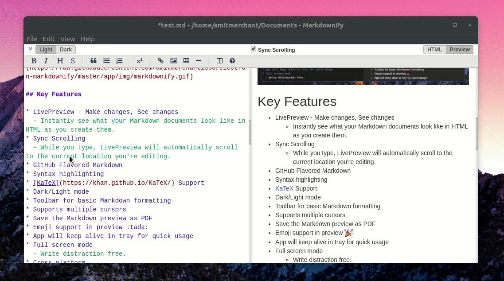Open the Edit menu
Image resolution: width=504 pixels, height=281 pixels.
pyautogui.click(x=48, y=39)
